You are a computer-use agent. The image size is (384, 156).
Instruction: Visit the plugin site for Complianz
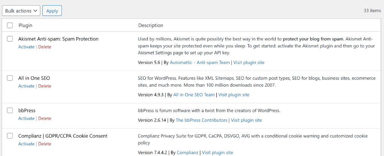(x=217, y=153)
